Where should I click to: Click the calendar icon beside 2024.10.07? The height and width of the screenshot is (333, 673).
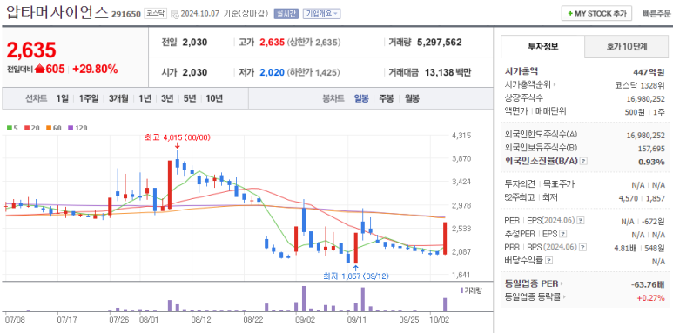click(x=175, y=14)
